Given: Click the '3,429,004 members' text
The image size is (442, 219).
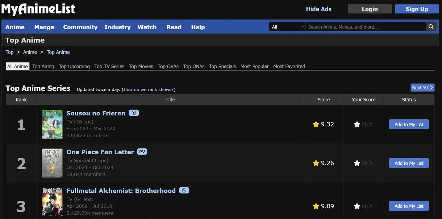Looking at the screenshot, I should tap(90, 213).
